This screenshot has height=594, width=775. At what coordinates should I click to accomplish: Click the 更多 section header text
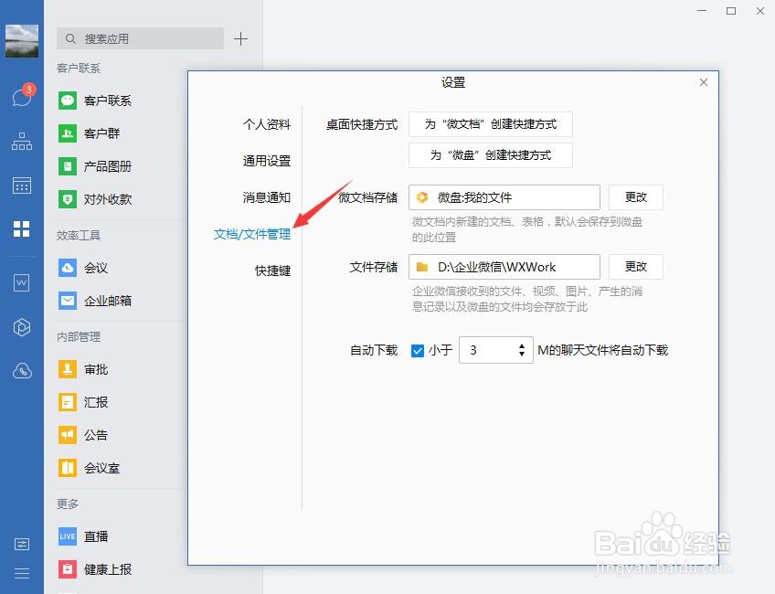(x=68, y=504)
